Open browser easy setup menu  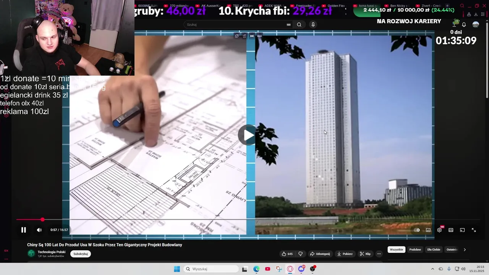[x=483, y=15]
